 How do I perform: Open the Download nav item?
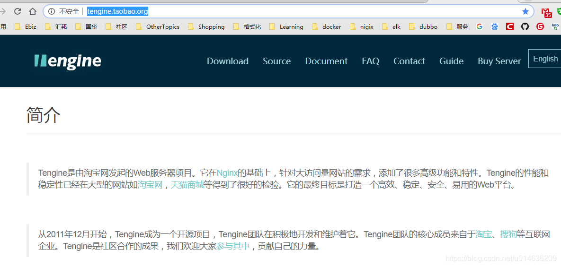228,61
